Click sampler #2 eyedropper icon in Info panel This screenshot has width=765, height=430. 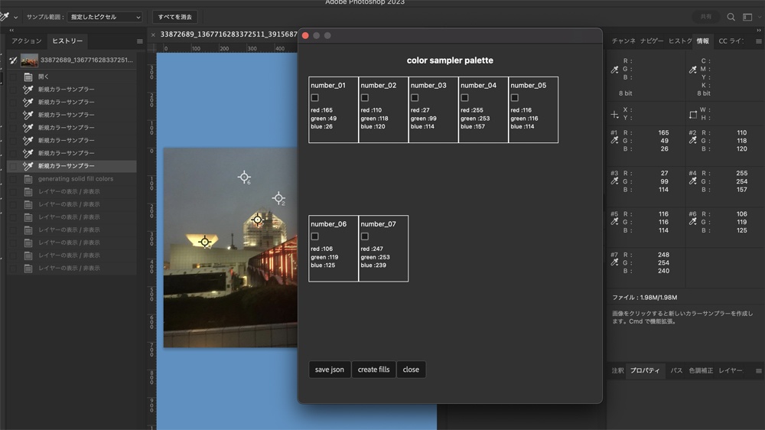coord(693,141)
